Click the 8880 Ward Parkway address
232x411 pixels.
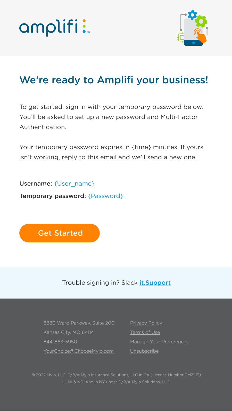(x=79, y=323)
